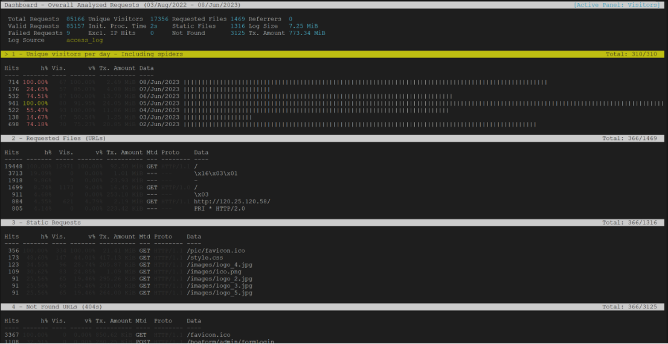Click the Log Size value 7.25 MiB
The width and height of the screenshot is (668, 344).
coord(303,26)
